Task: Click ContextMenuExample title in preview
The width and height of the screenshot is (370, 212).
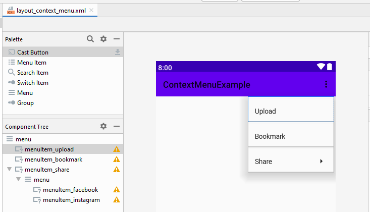Action: click(206, 85)
